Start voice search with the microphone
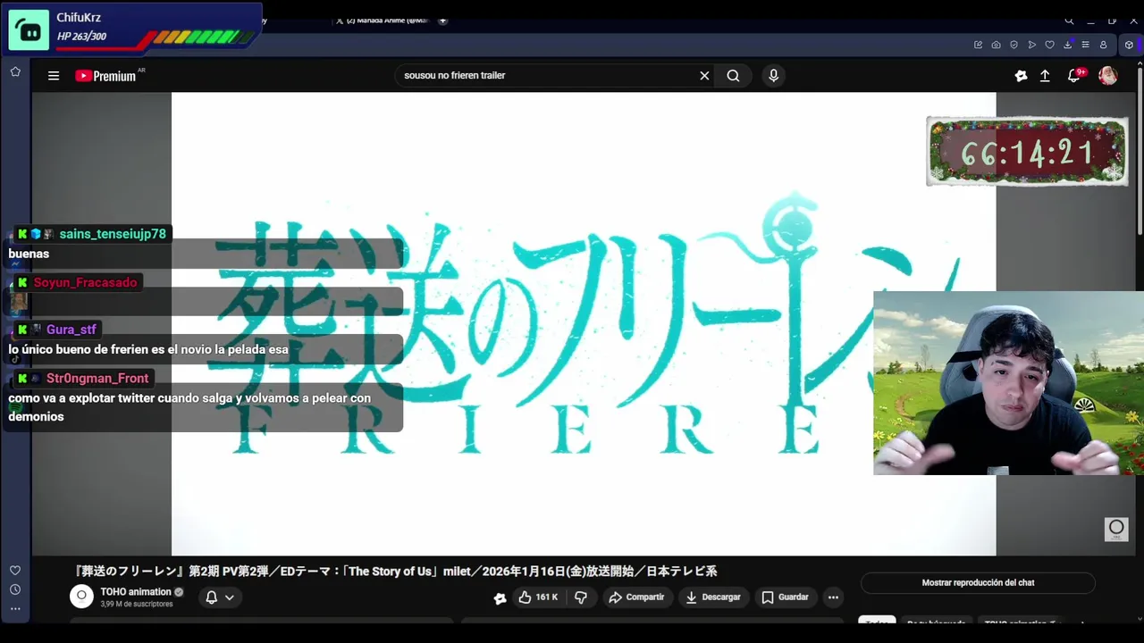The image size is (1144, 643). click(x=774, y=76)
